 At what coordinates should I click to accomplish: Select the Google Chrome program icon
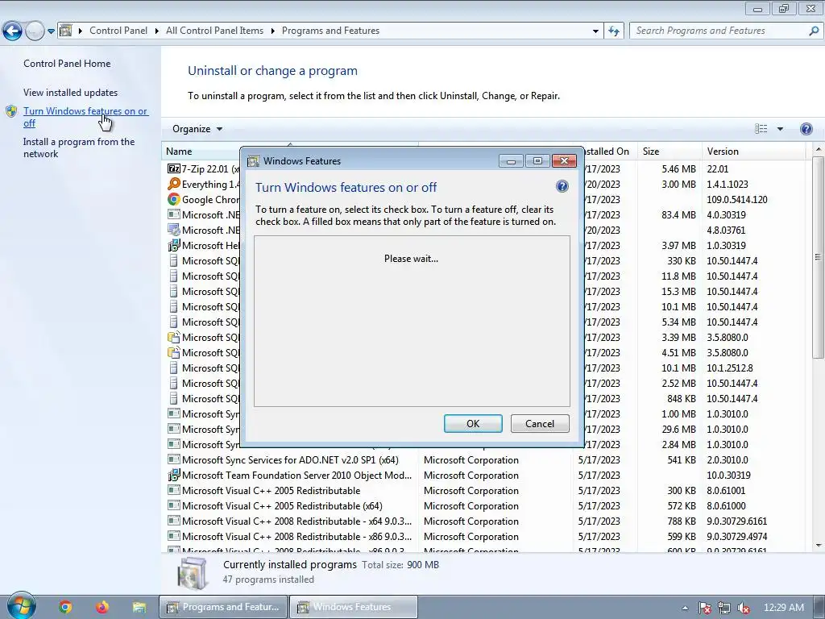pyautogui.click(x=174, y=199)
